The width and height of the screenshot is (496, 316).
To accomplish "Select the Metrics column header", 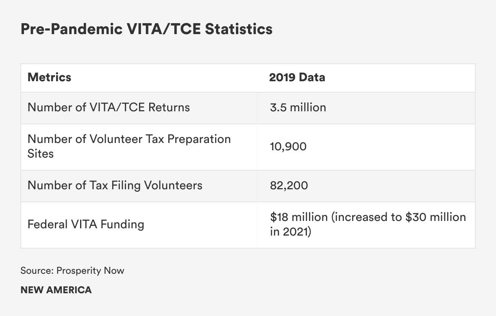I will click(x=49, y=77).
